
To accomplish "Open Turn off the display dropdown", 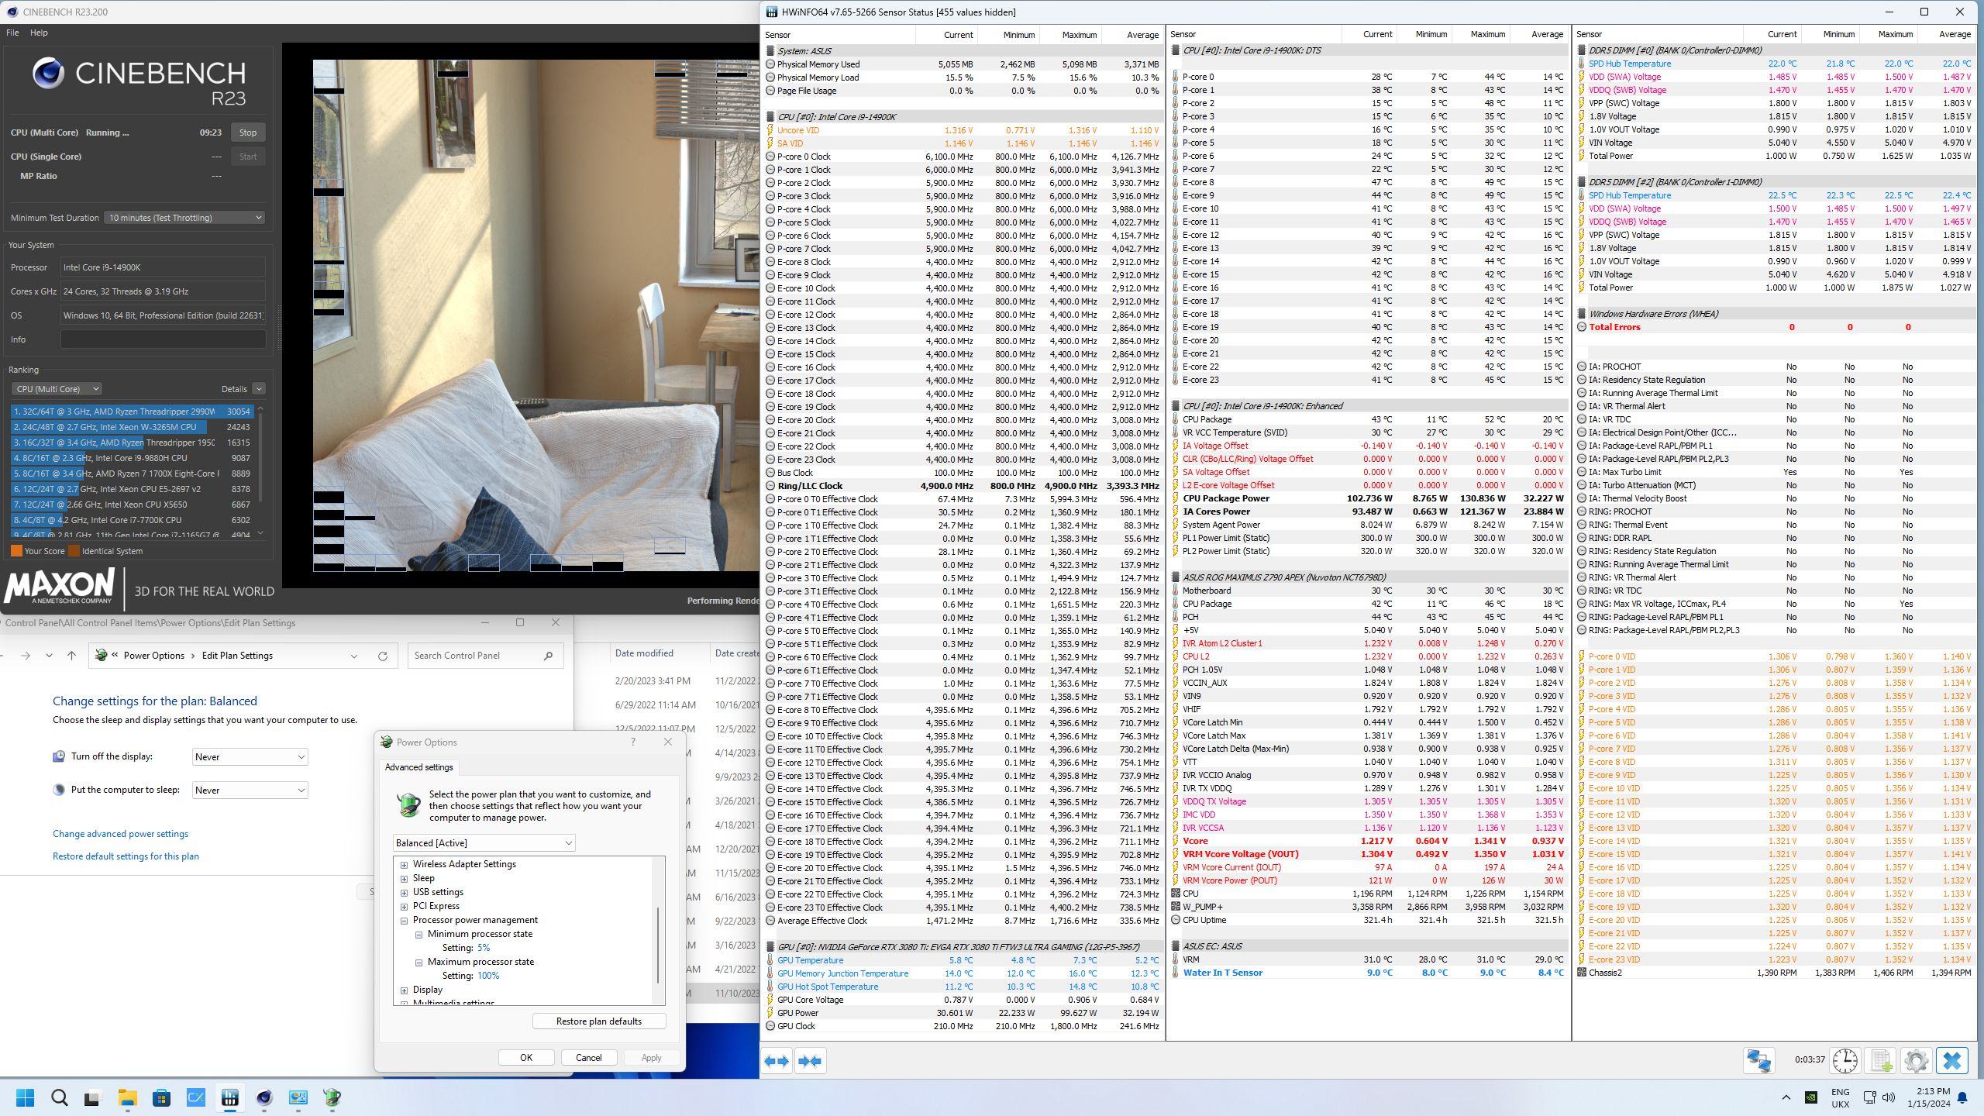I will click(x=250, y=757).
